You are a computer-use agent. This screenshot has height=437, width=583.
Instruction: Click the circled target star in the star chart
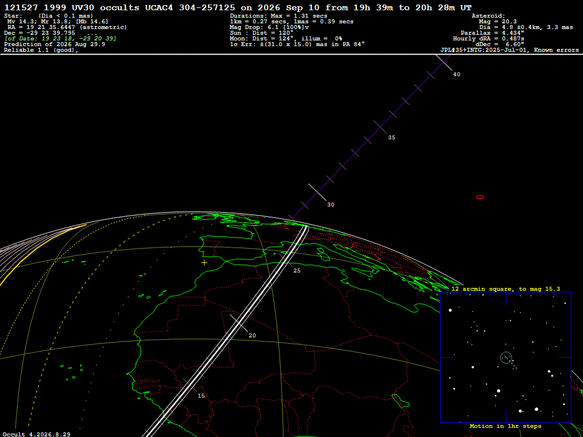click(x=506, y=357)
